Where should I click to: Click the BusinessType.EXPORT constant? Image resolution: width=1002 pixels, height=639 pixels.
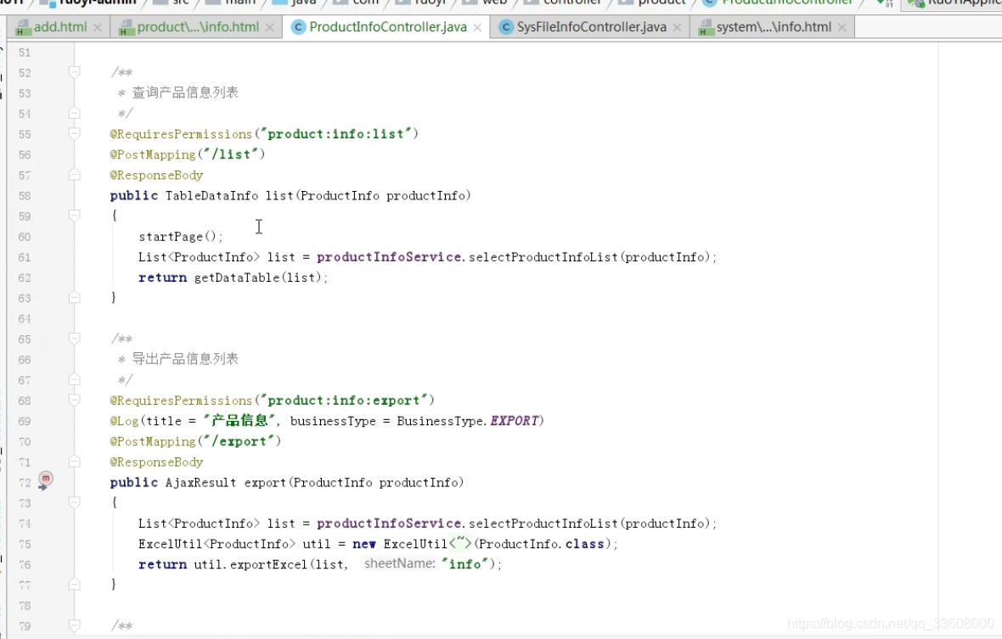coord(468,421)
